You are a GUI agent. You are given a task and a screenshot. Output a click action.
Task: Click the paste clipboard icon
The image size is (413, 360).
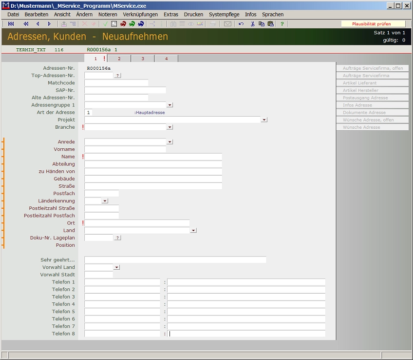(270, 24)
